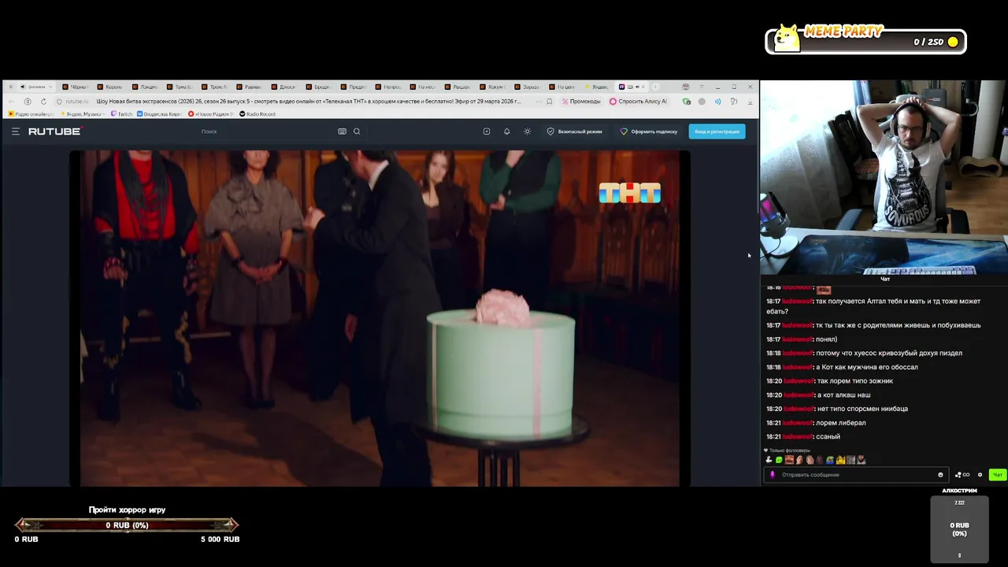
Task: Open a new browser tab with plus icon
Action: [x=655, y=87]
